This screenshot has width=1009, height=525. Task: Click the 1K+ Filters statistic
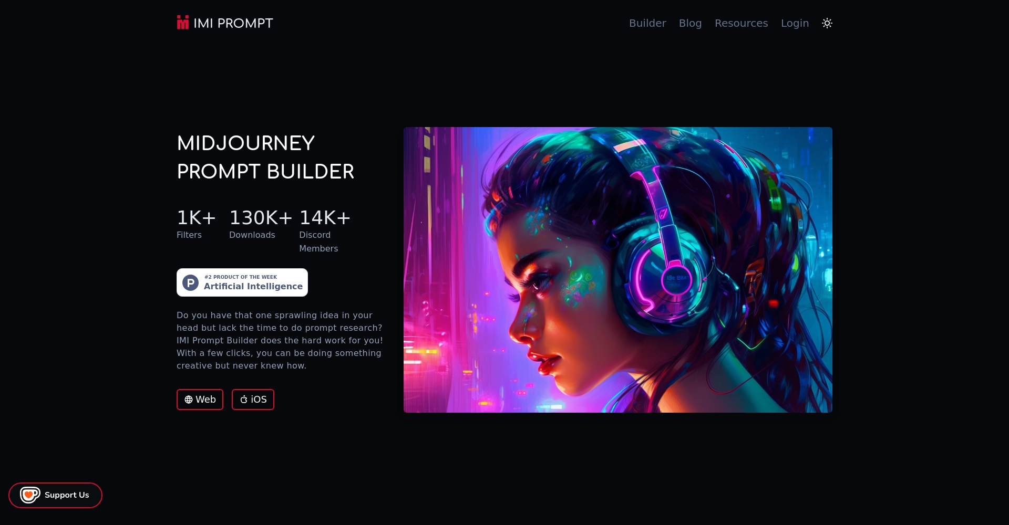(196, 224)
